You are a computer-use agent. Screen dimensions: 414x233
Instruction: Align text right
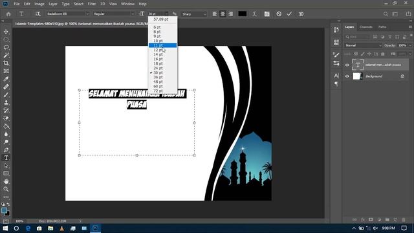click(231, 14)
